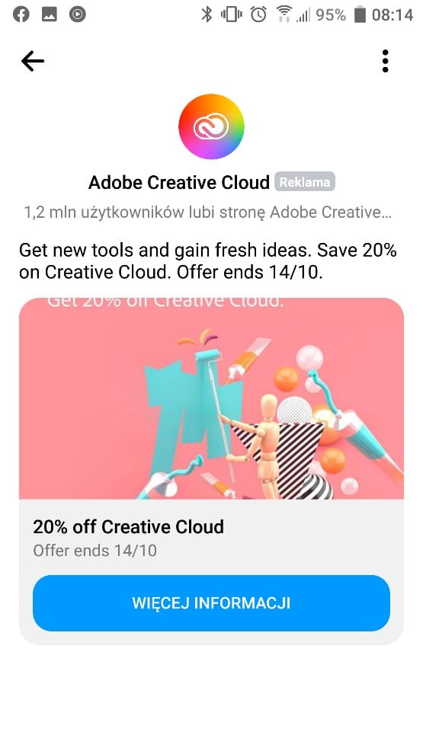Tap the alarm clock status icon
This screenshot has width=423, height=751.
pos(258,14)
